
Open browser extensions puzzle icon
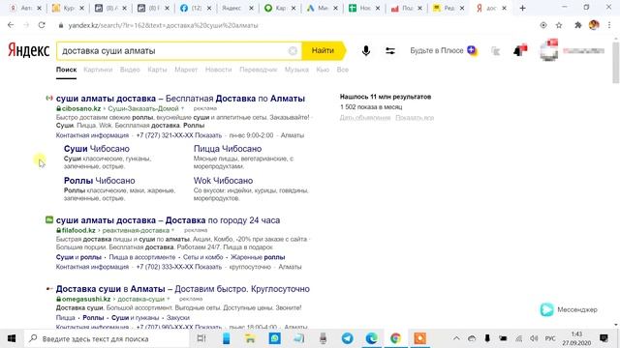tap(577, 25)
